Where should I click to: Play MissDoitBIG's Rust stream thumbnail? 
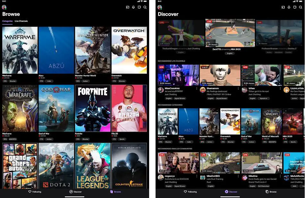click(220, 163)
